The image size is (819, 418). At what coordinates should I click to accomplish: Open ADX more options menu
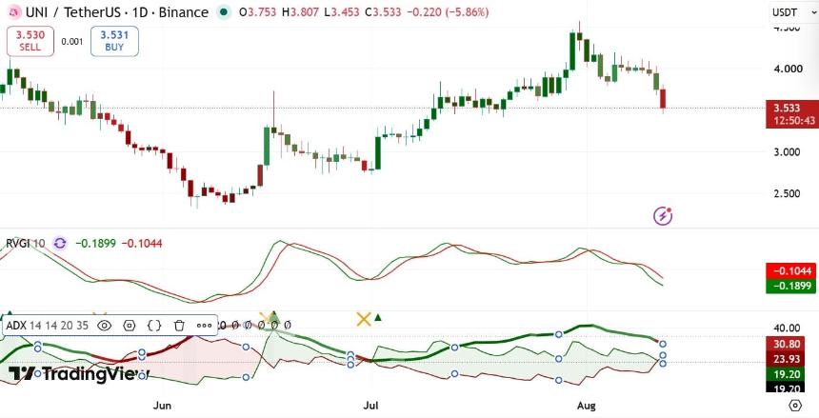[x=204, y=326]
